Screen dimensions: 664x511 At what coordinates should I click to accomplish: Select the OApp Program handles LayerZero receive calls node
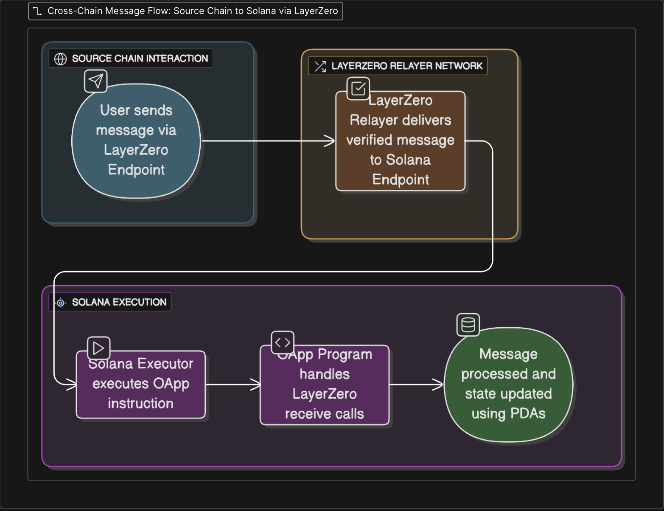click(325, 385)
